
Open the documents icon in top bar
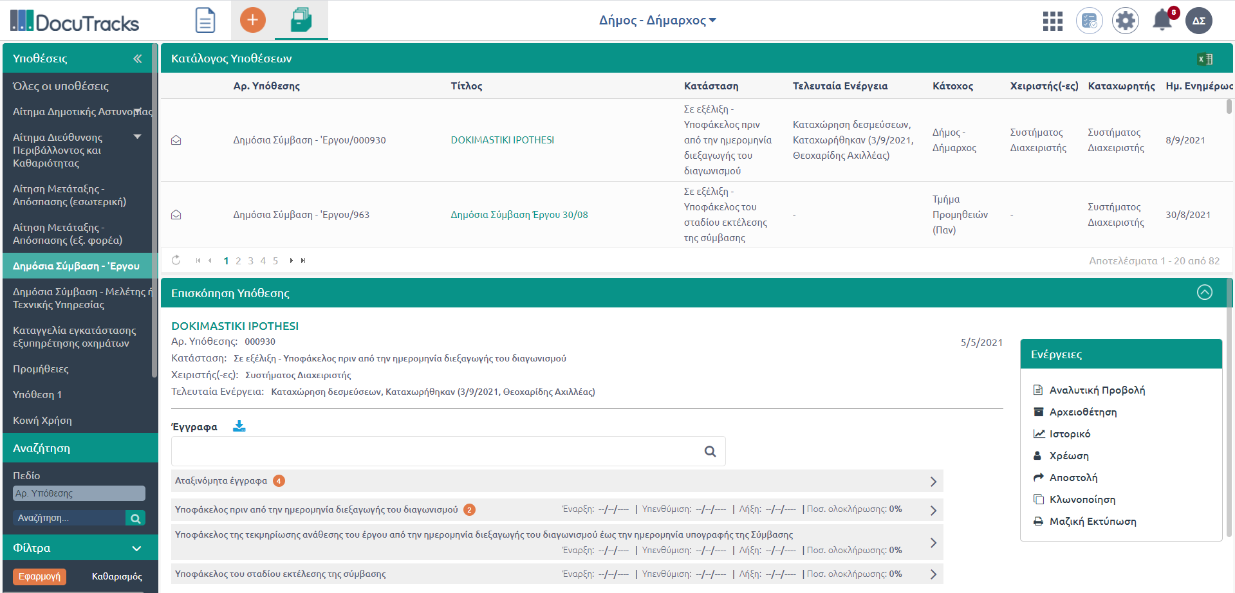tap(205, 20)
